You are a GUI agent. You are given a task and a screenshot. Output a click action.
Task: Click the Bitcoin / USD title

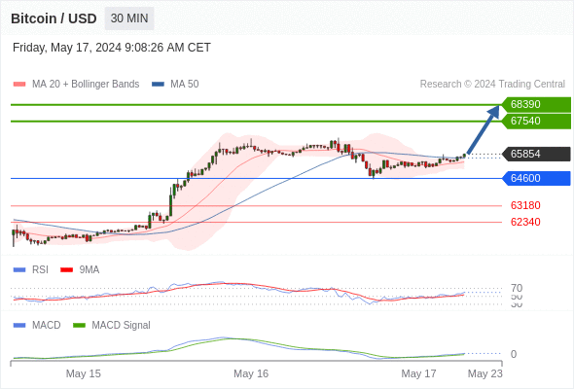pyautogui.click(x=54, y=18)
